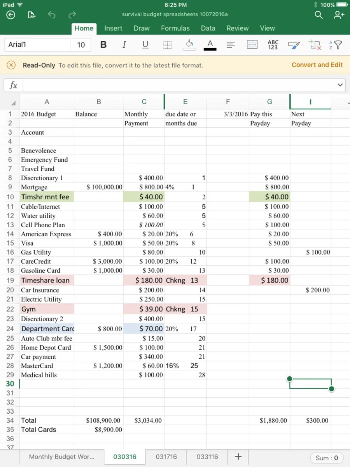Select Car Insurance next payday $ 200.00
The image size is (350, 467).
[310, 290]
